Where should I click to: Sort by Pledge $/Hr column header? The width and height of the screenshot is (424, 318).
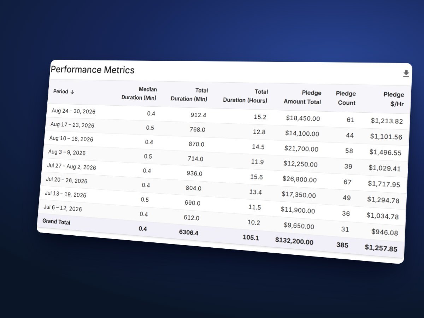[394, 99]
